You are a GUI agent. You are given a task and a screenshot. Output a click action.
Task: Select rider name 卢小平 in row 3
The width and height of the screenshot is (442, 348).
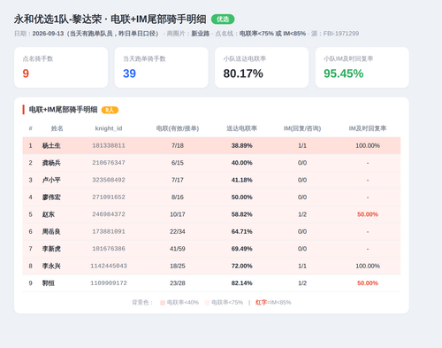(x=51, y=180)
